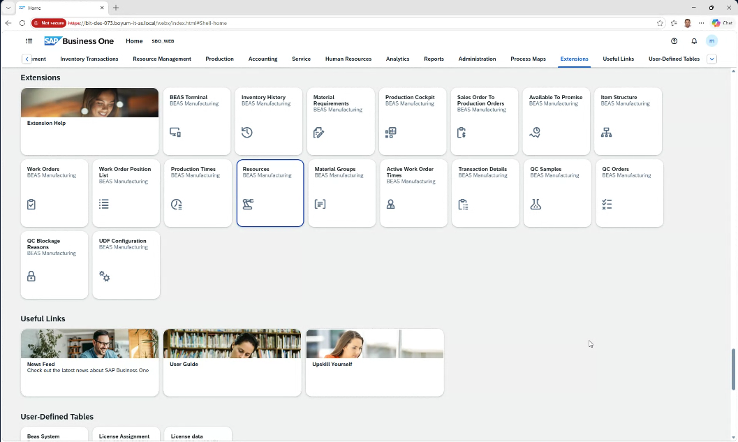
Task: Open the main navigation menu icon
Action: tap(29, 41)
